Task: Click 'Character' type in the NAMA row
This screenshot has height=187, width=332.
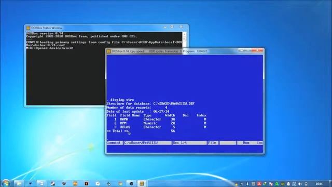Action: pos(152,119)
